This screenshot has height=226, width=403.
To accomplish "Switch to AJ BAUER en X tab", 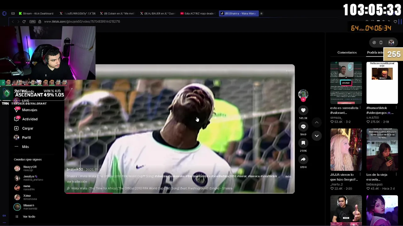I will [157, 13].
